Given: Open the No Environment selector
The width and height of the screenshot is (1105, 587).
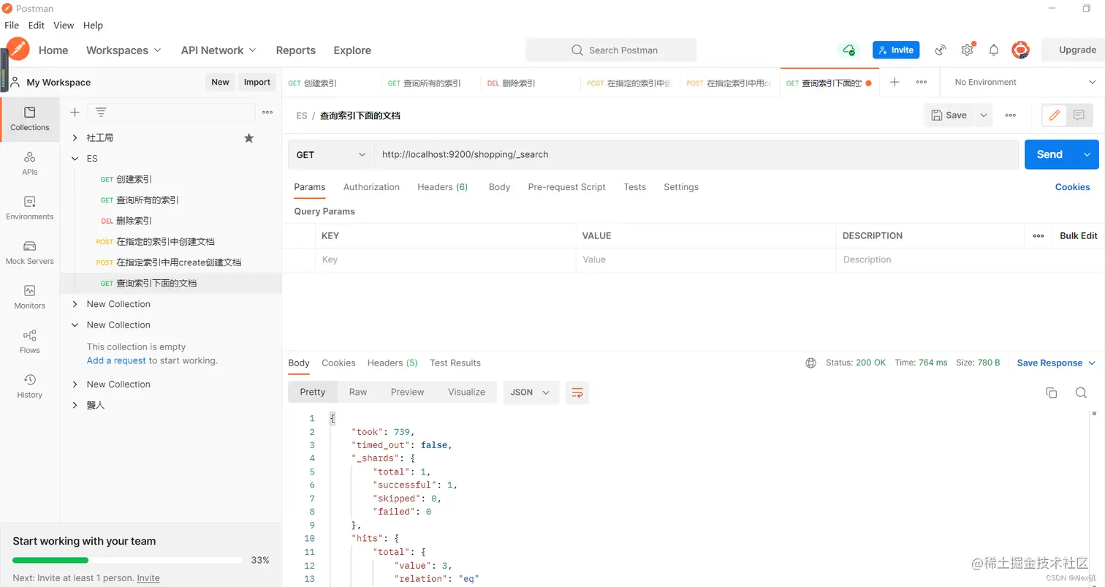Looking at the screenshot, I should (x=1025, y=82).
